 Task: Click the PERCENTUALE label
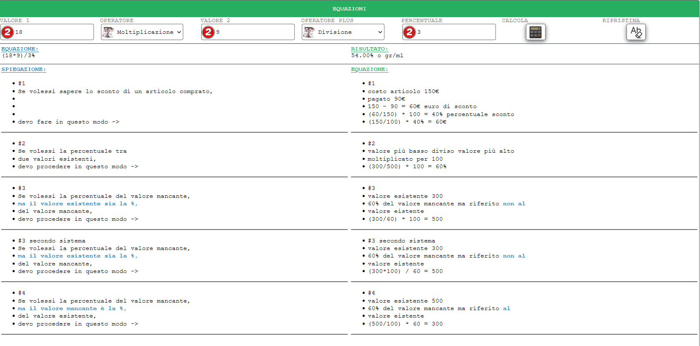422,20
